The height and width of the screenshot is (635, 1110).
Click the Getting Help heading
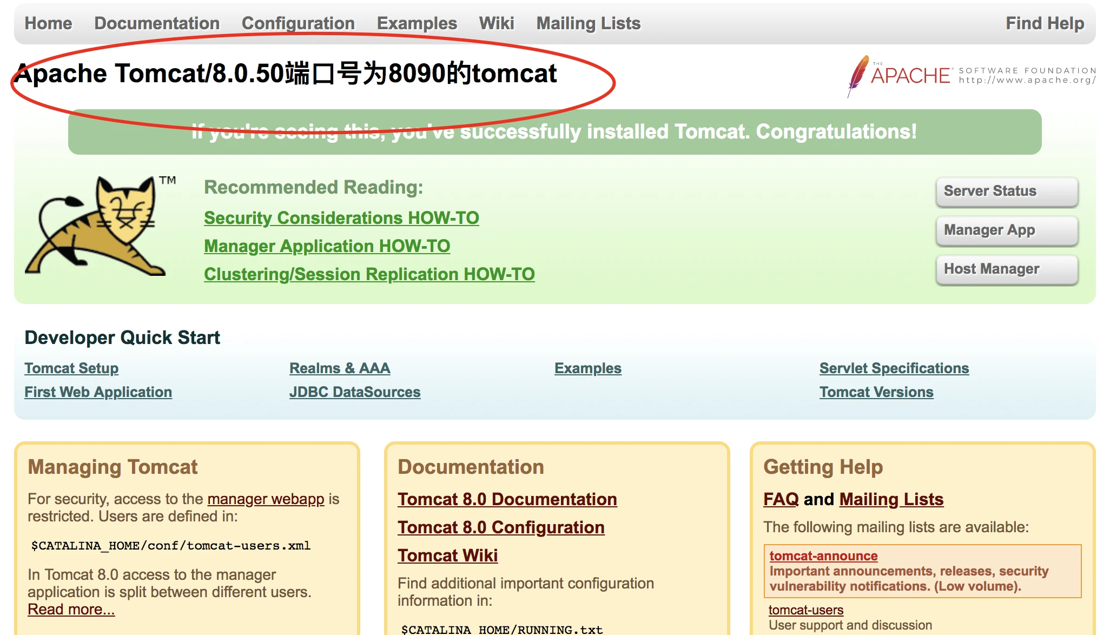[x=823, y=467]
